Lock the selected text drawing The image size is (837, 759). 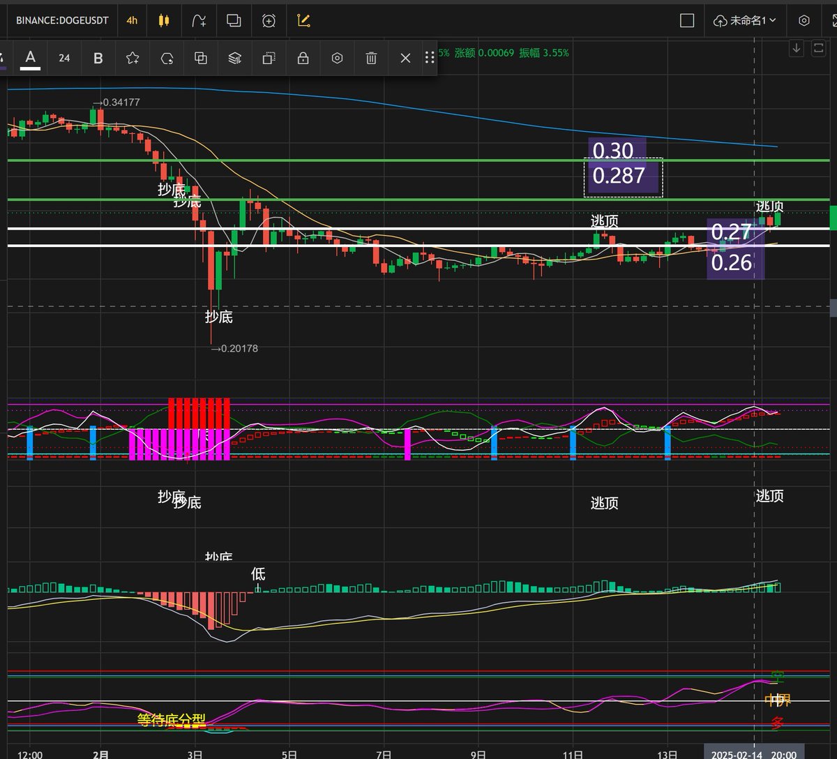(x=303, y=58)
